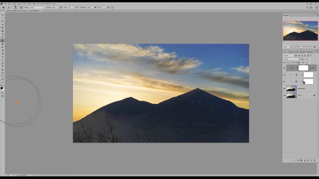Image resolution: width=319 pixels, height=179 pixels.
Task: Click the Create new adjustment layer icon
Action: [305, 160]
